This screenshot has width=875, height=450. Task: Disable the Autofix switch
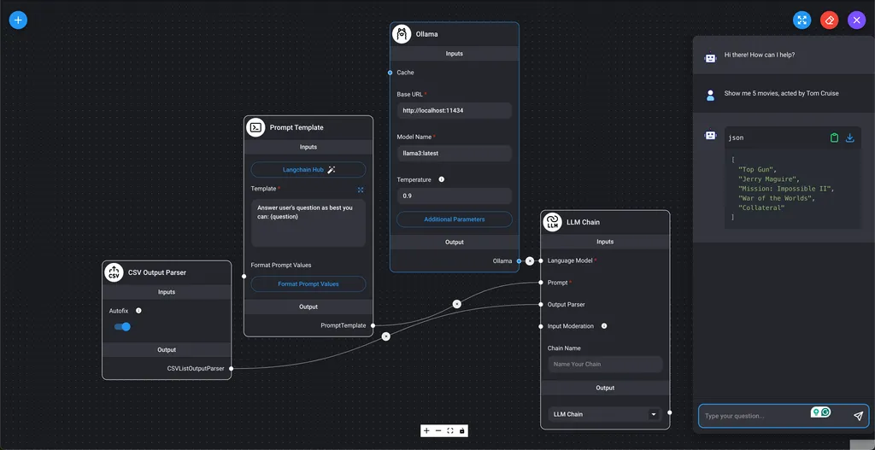coord(122,326)
